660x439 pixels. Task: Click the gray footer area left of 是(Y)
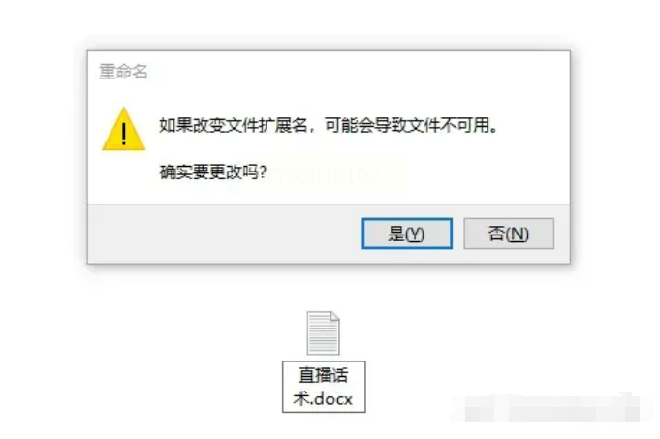[225, 234]
